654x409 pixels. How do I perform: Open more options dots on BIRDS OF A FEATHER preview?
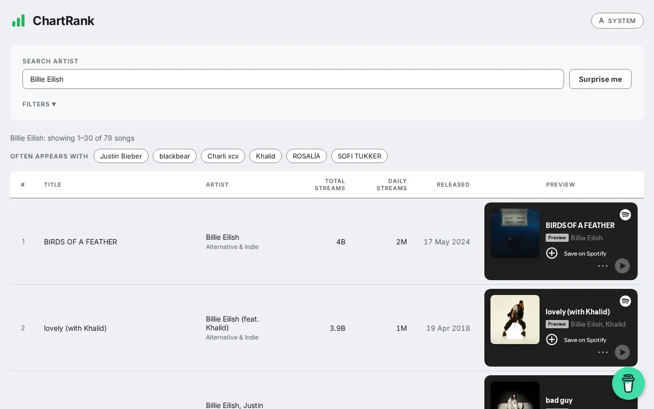[603, 266]
